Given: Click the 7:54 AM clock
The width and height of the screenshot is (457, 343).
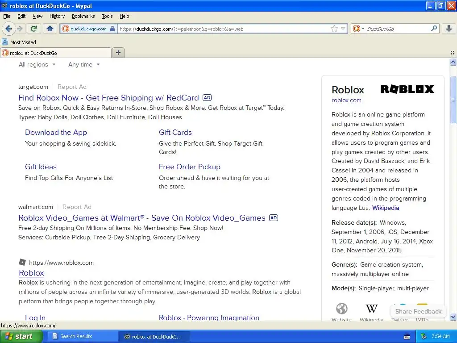Looking at the screenshot, I should (440, 336).
